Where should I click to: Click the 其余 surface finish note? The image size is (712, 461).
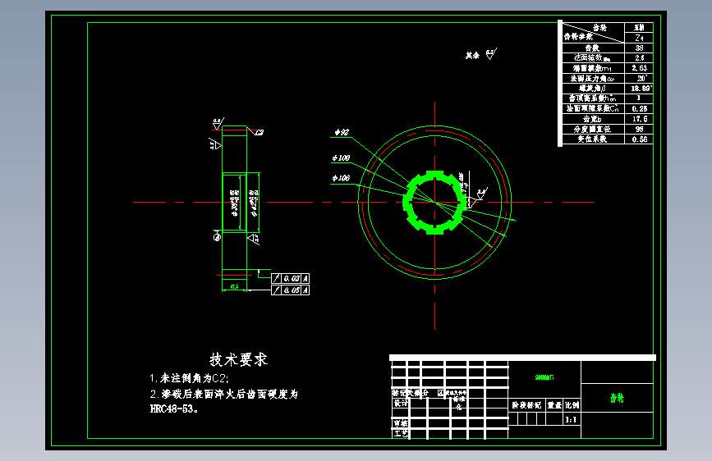tap(472, 55)
